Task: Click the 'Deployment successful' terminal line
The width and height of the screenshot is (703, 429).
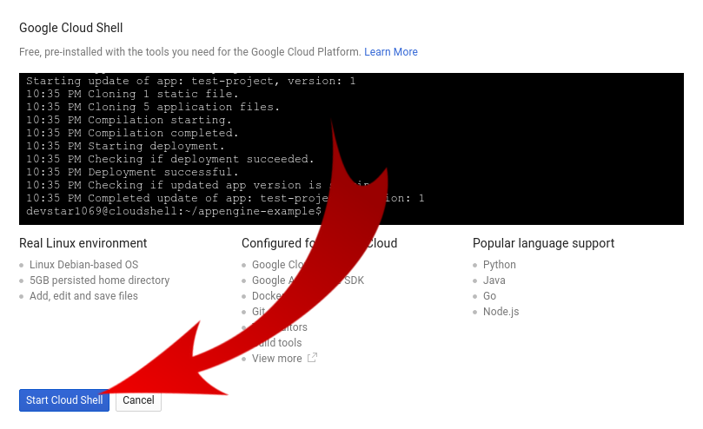Action: [132, 172]
